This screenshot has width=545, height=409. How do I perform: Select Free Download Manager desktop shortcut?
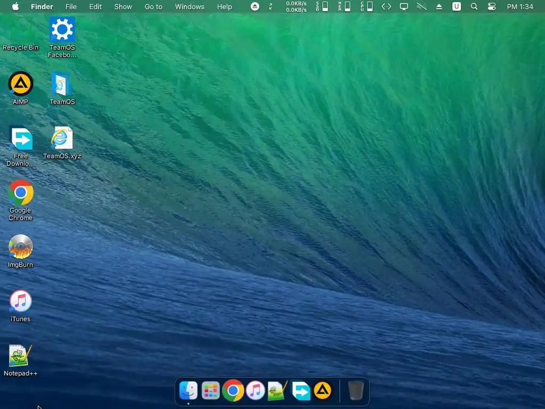21,146
